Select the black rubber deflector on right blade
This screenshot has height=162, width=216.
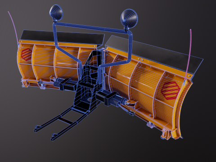point(154,55)
